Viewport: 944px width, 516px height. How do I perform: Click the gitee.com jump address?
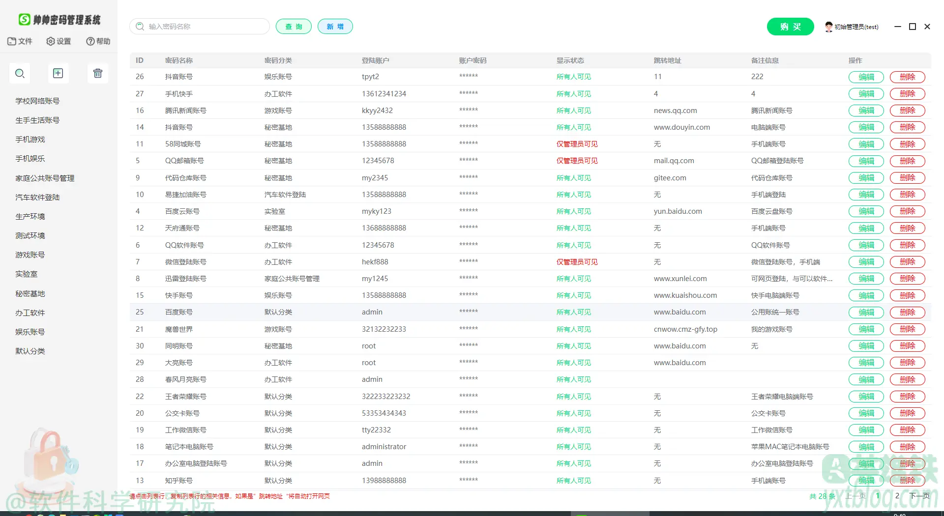[670, 178]
